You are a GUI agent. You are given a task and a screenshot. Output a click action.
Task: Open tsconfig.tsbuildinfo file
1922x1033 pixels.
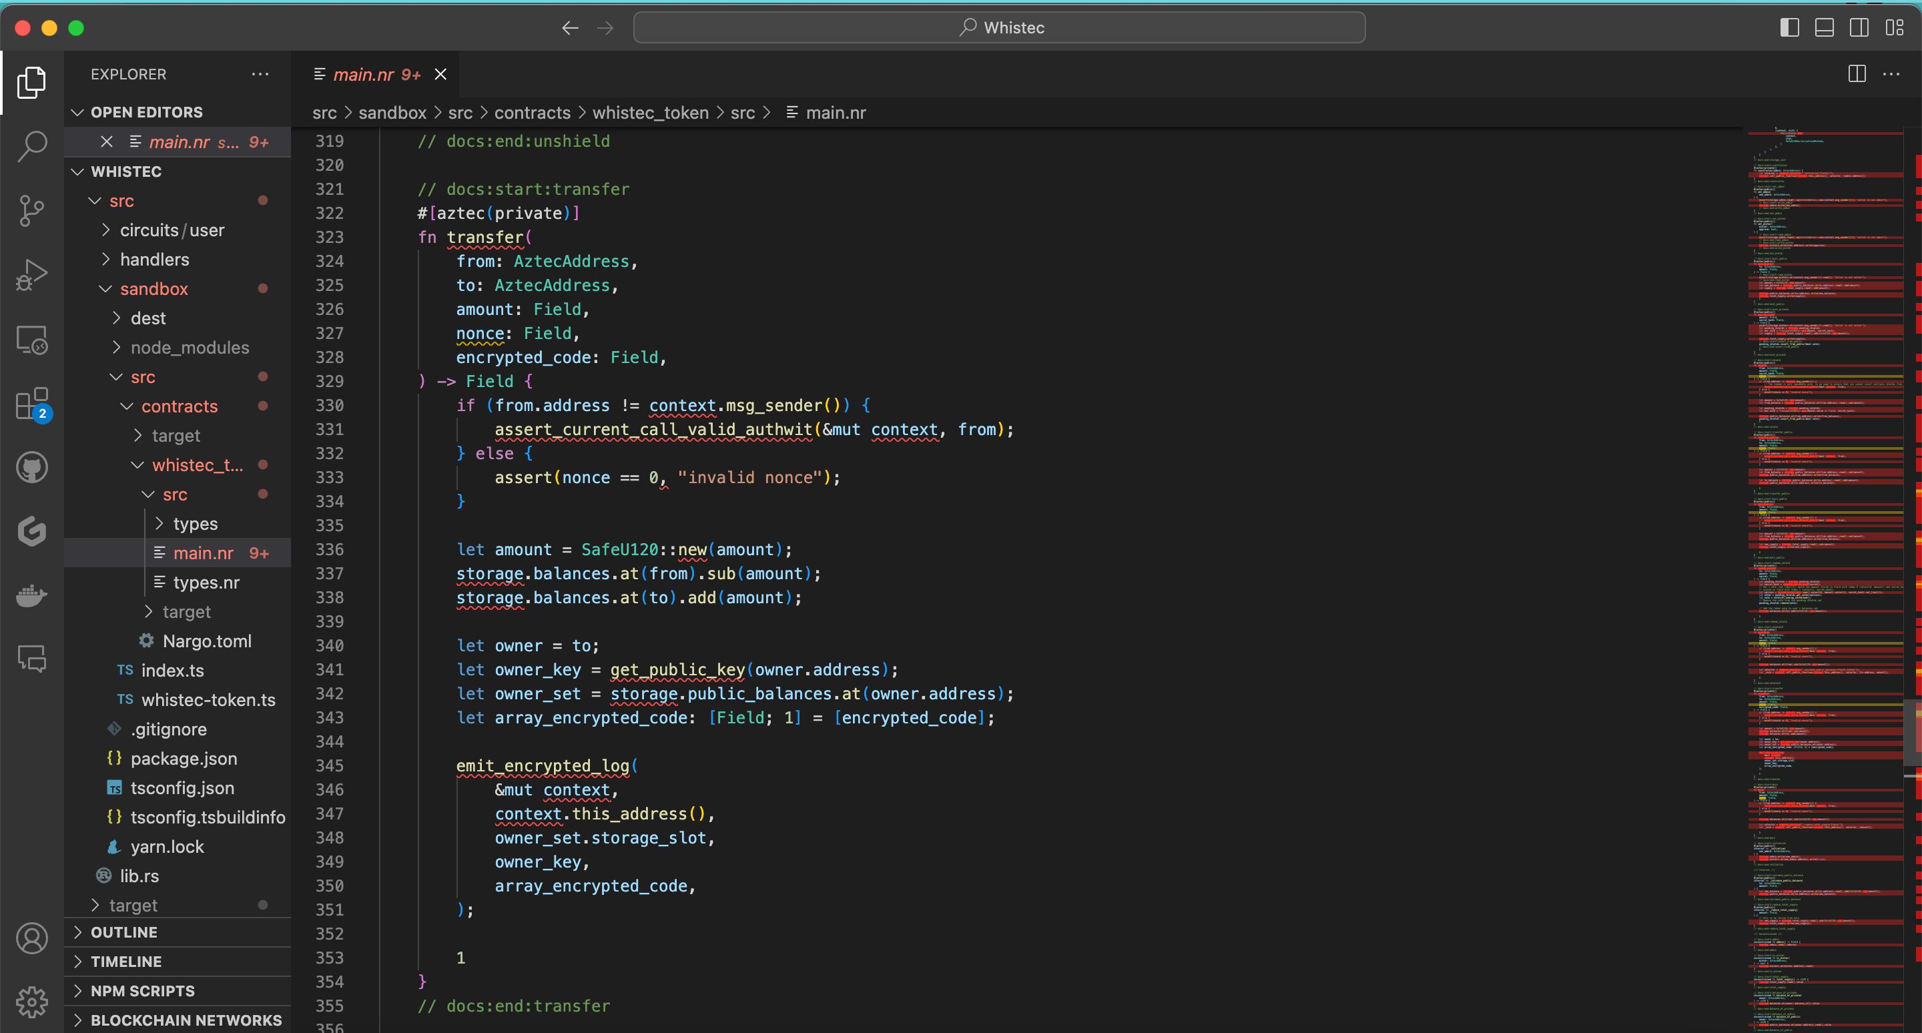[178, 817]
